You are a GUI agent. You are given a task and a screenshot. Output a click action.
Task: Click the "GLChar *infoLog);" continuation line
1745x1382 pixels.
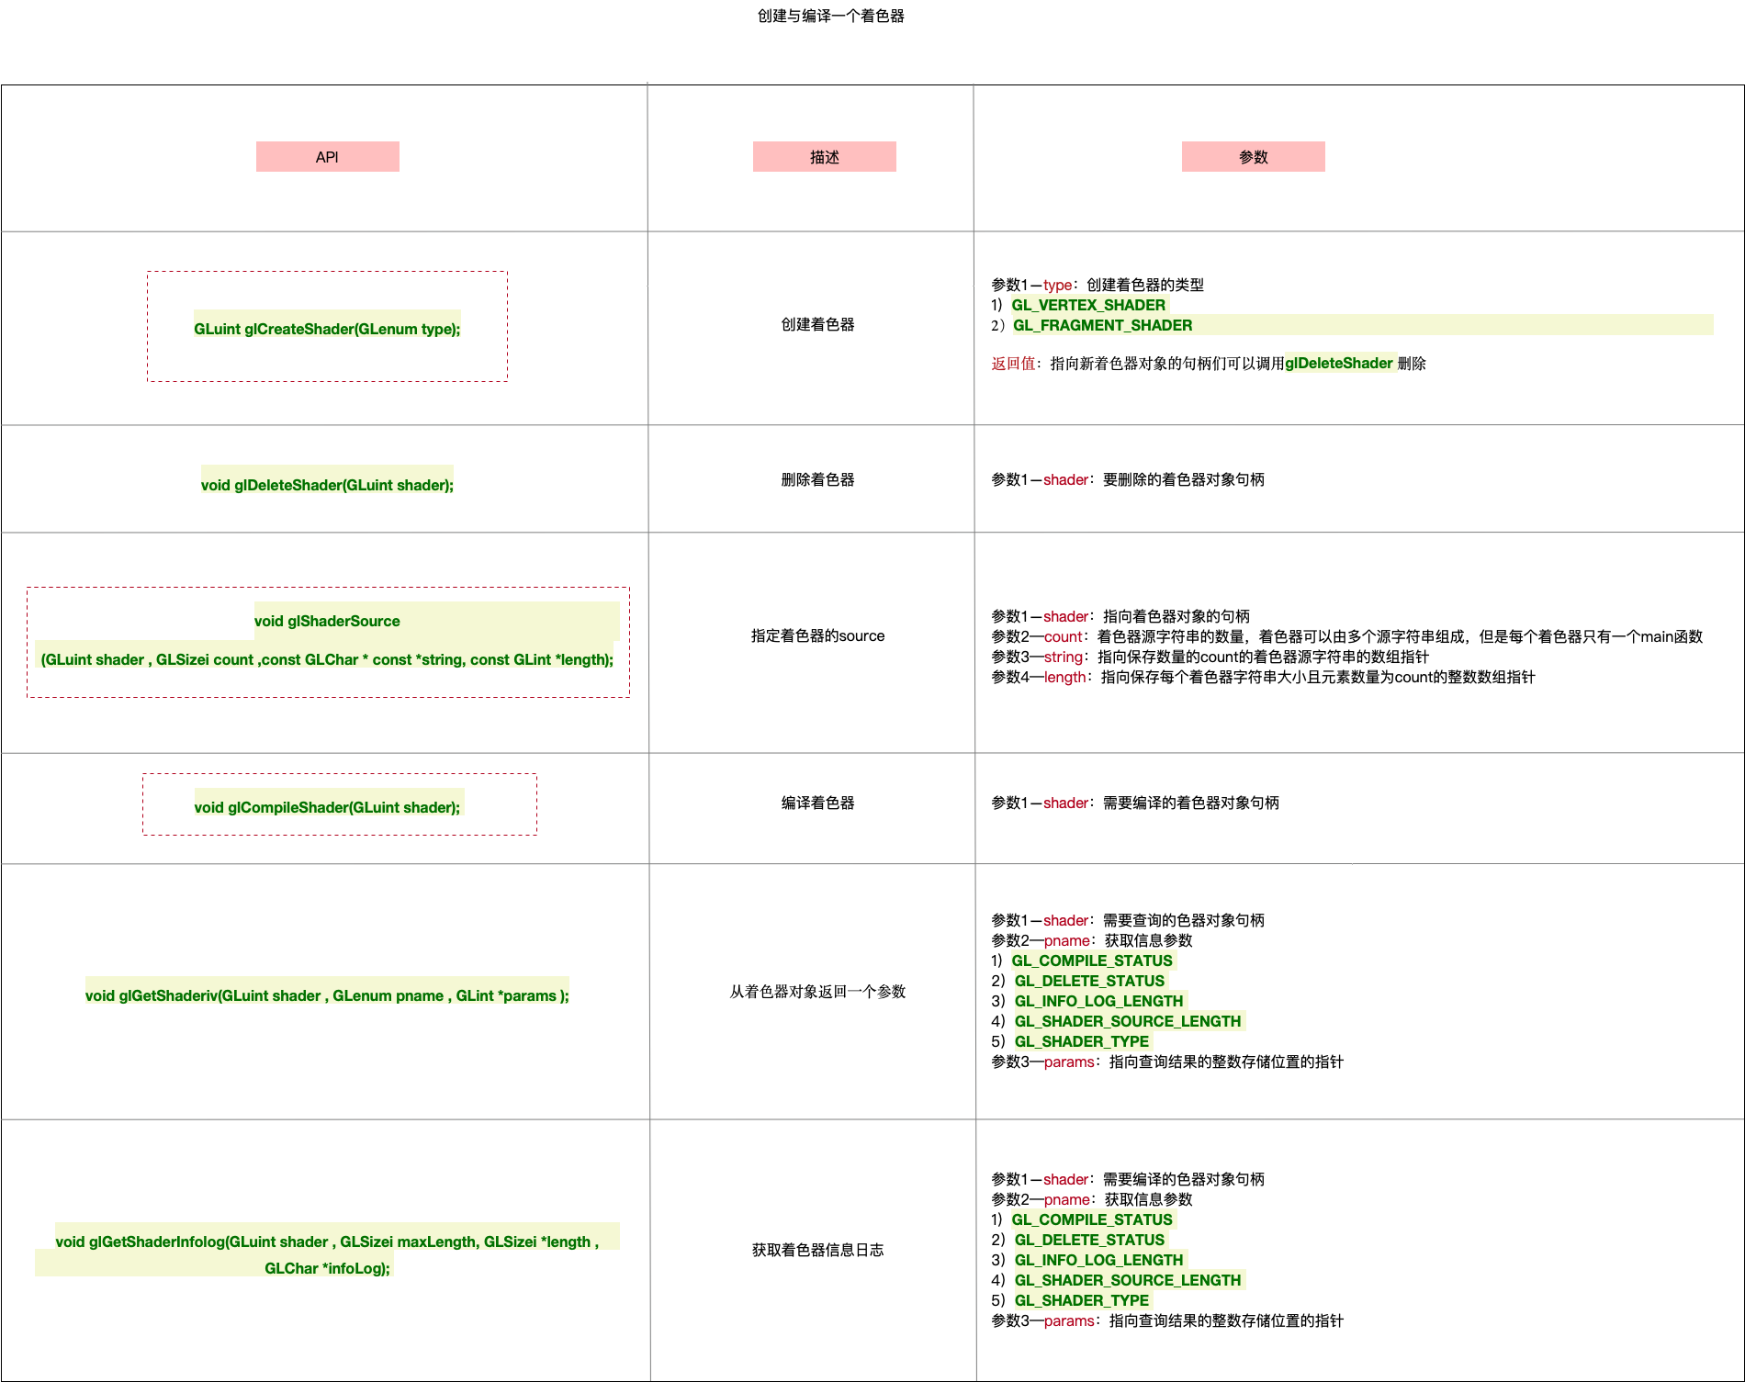click(x=327, y=1268)
